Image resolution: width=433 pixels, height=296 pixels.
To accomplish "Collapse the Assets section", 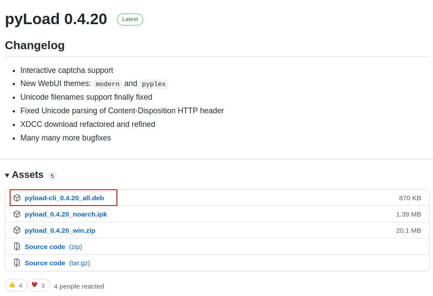I will click(7, 175).
